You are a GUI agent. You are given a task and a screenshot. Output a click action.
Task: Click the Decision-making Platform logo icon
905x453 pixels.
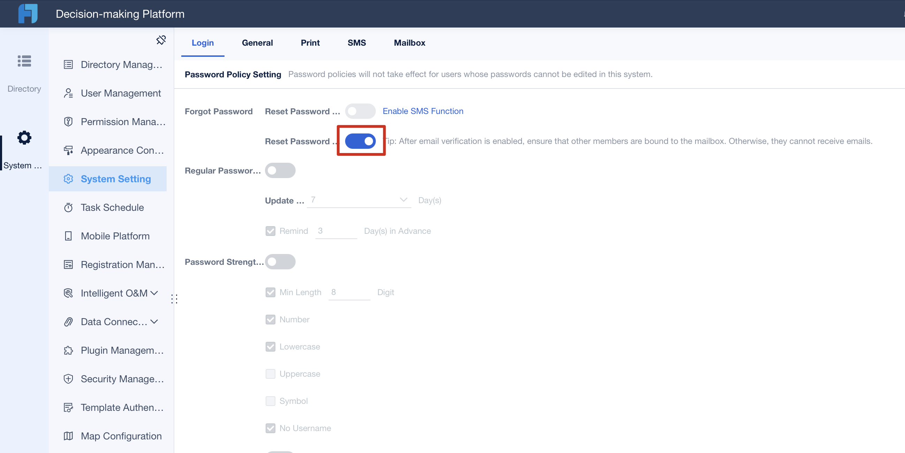(x=28, y=14)
